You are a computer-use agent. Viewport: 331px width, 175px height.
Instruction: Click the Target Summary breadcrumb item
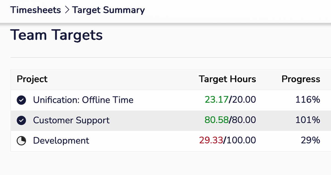pos(108,10)
